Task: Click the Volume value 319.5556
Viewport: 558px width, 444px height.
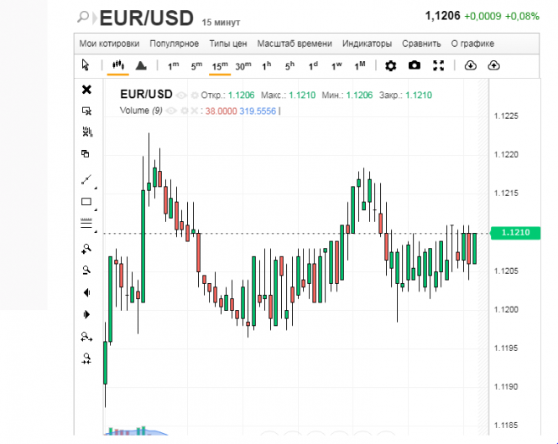Action: click(258, 111)
